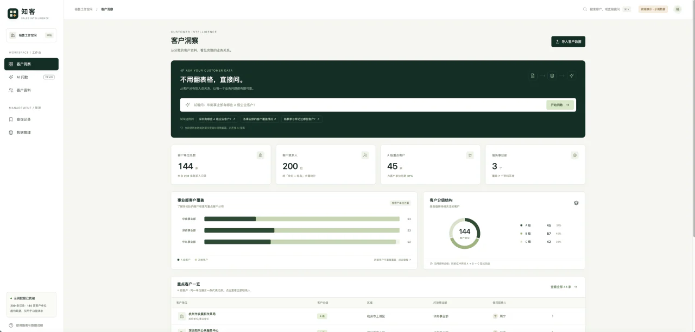
Task: Click the layers icon on 客户分级结构 card
Action: tap(576, 203)
